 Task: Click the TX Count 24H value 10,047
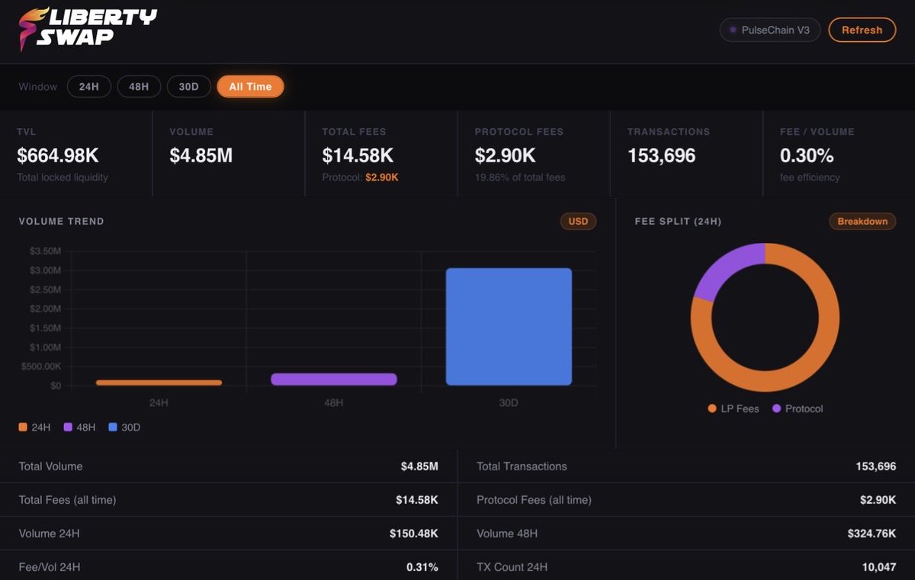[x=878, y=567]
